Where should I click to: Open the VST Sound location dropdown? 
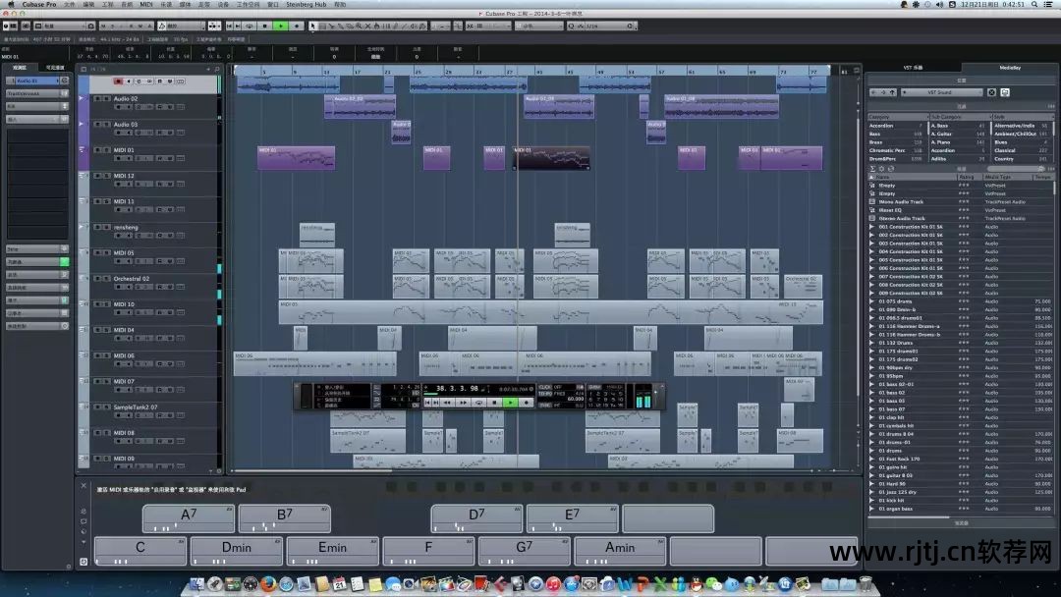coord(940,92)
